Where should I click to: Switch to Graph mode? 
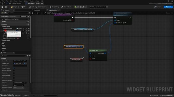pos(168,7)
